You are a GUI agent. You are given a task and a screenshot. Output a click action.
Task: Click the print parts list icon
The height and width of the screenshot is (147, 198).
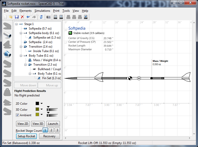click(x=61, y=17)
